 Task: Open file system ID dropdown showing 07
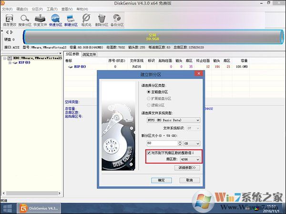point(194,128)
